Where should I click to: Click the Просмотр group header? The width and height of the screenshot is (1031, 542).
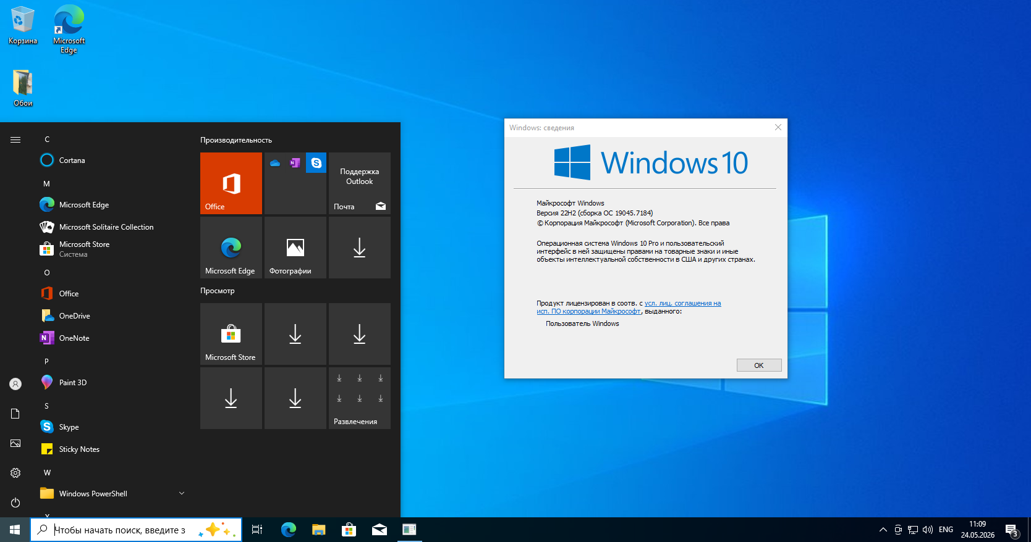218,291
